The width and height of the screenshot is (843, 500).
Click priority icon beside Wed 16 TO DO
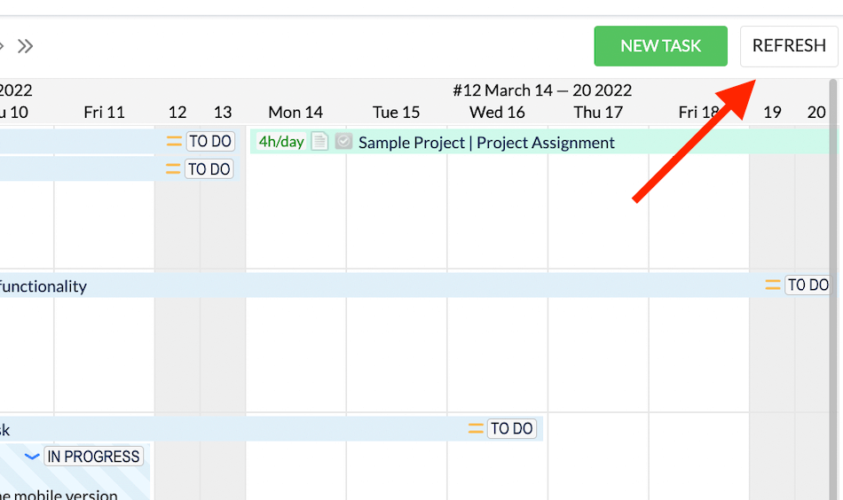pyautogui.click(x=476, y=429)
